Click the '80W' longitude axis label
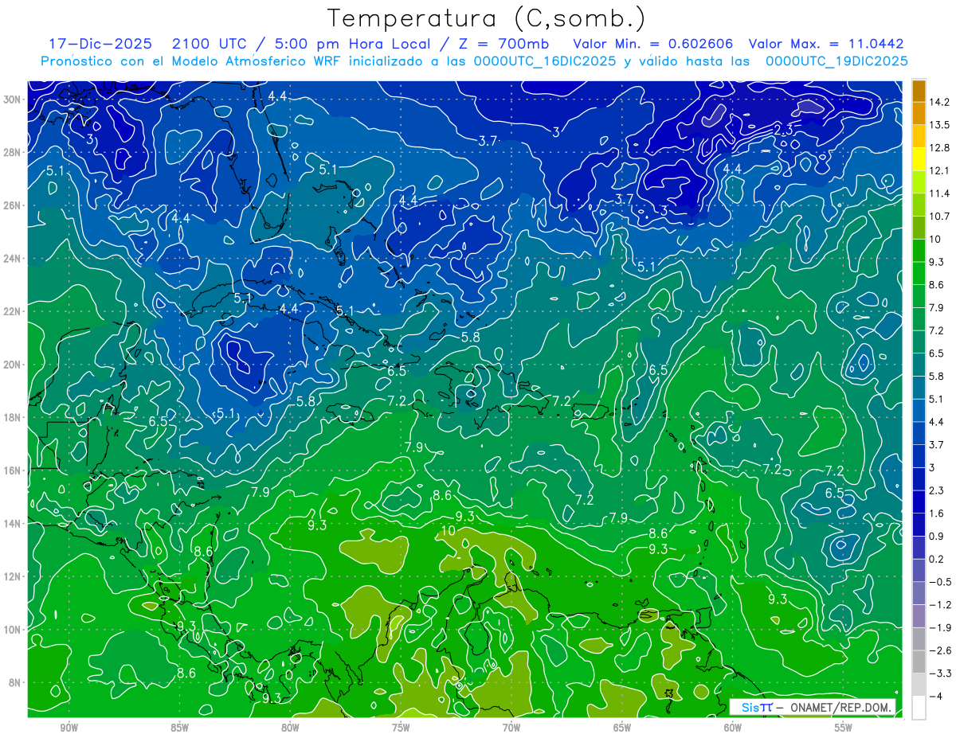Screen dimensions: 956x738 [x=290, y=728]
